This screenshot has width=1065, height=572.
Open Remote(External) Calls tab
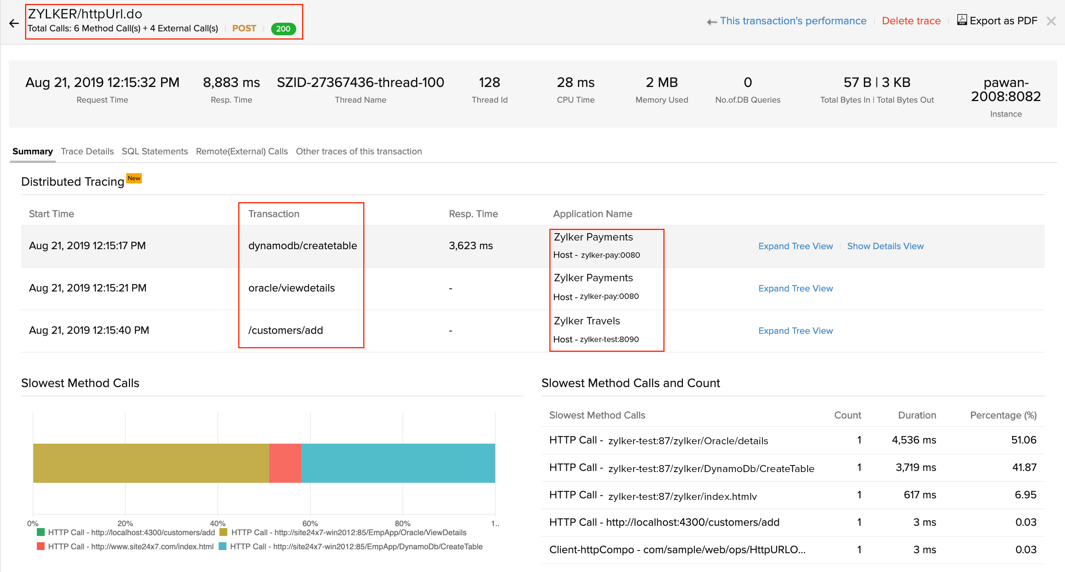point(241,151)
